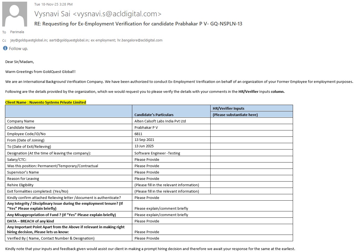Click empty HR/Verifier cell for Salary/CTC row

(251, 159)
